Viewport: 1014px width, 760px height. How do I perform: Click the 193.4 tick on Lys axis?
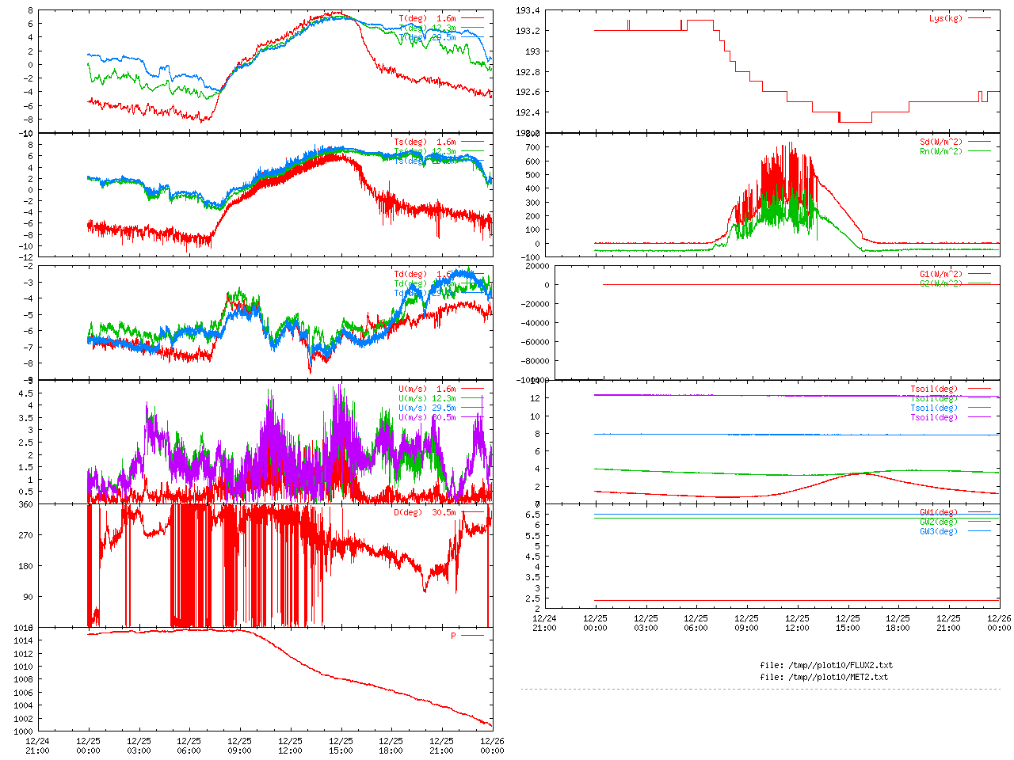[x=528, y=10]
